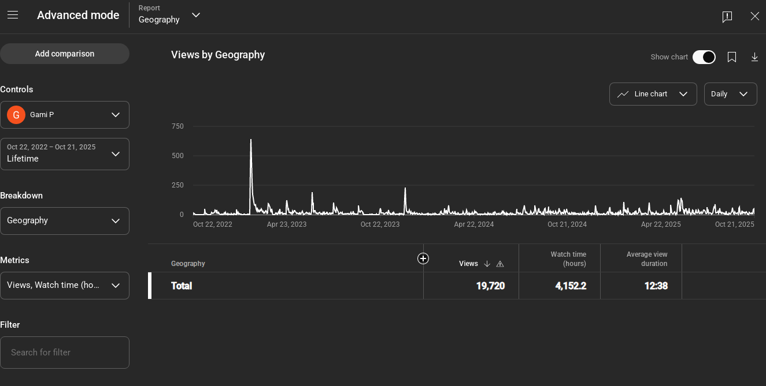
Task: Click the average duration value 12:38
Action: [656, 286]
